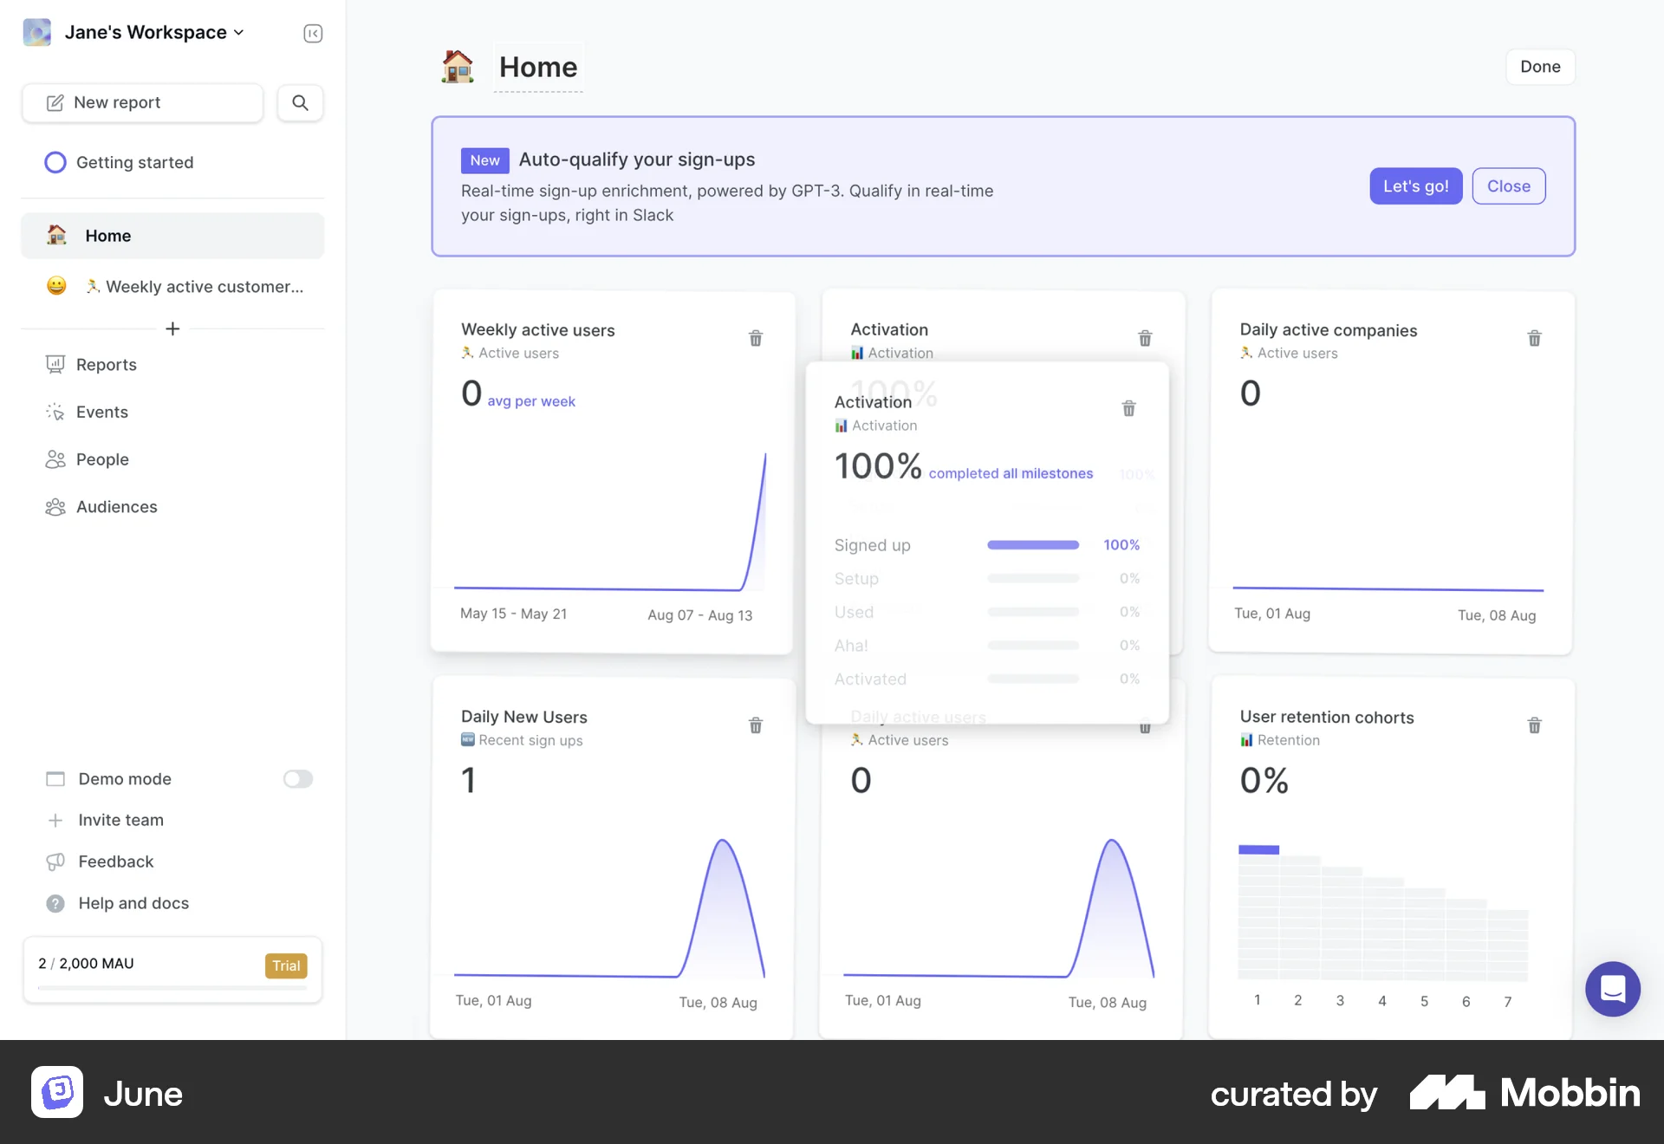Open the Weekly active customer report
This screenshot has width=1664, height=1144.
pos(194,286)
